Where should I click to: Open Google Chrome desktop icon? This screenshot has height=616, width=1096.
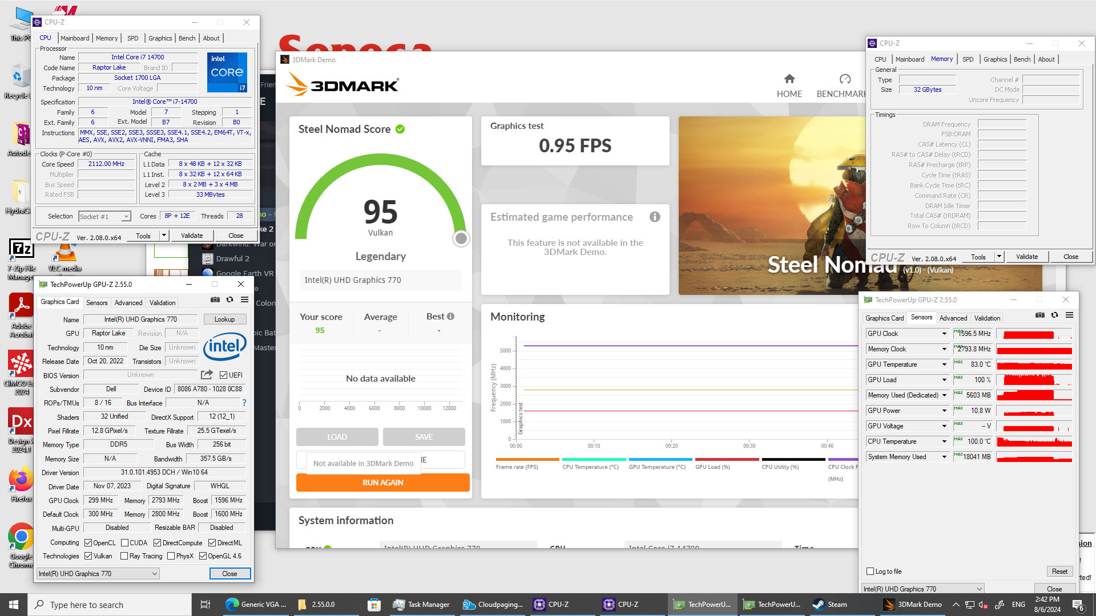click(x=22, y=545)
